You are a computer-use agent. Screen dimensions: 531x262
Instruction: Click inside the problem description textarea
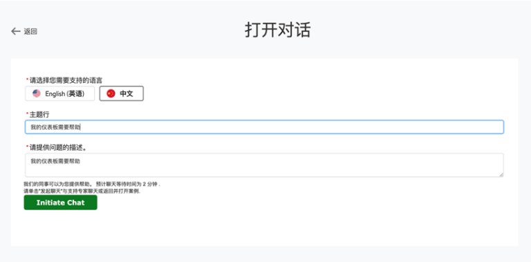pos(264,165)
